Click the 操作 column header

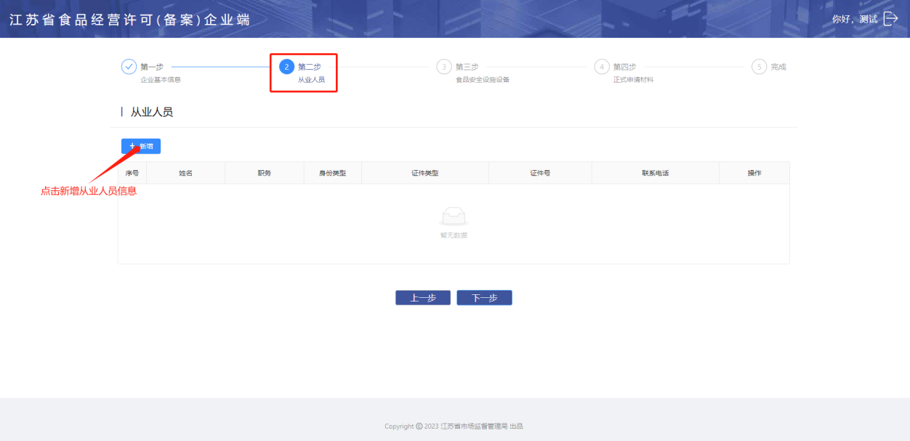click(754, 173)
